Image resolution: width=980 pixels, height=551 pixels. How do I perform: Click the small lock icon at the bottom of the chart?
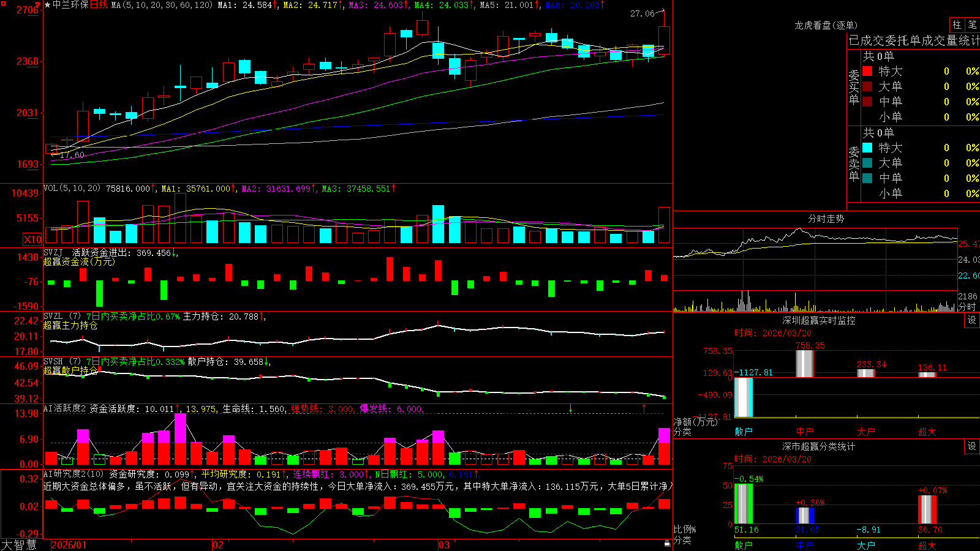tap(667, 543)
